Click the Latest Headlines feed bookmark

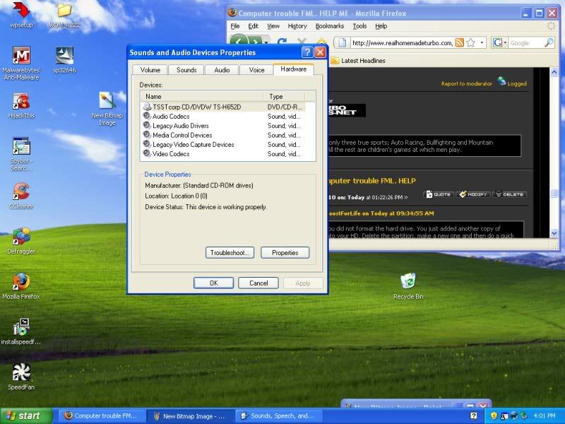[x=358, y=61]
